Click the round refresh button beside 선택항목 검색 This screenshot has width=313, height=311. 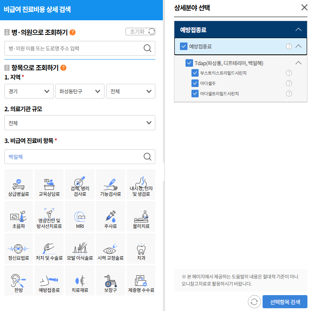[254, 301]
